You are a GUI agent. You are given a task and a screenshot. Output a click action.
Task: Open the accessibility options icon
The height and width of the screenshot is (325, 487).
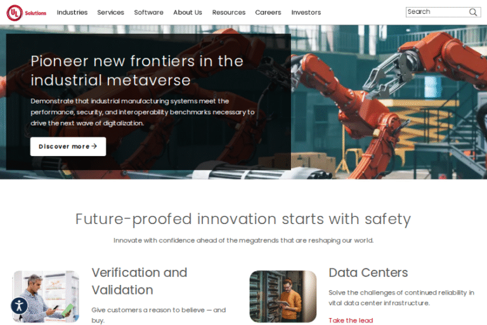[19, 306]
